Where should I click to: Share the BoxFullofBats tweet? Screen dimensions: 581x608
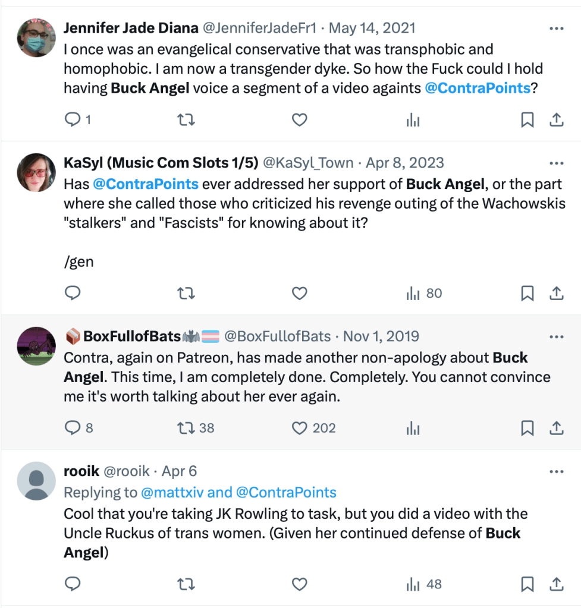(556, 428)
